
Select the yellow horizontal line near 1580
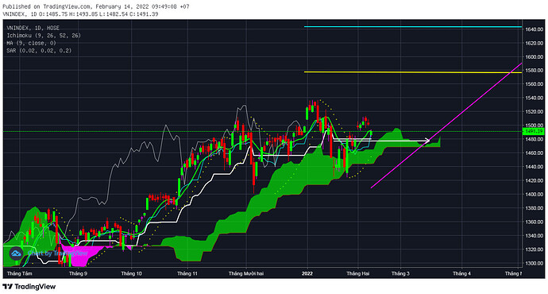click(413, 72)
